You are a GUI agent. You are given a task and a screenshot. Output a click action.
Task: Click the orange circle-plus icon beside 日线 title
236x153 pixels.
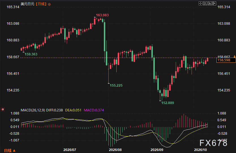pos(49,4)
